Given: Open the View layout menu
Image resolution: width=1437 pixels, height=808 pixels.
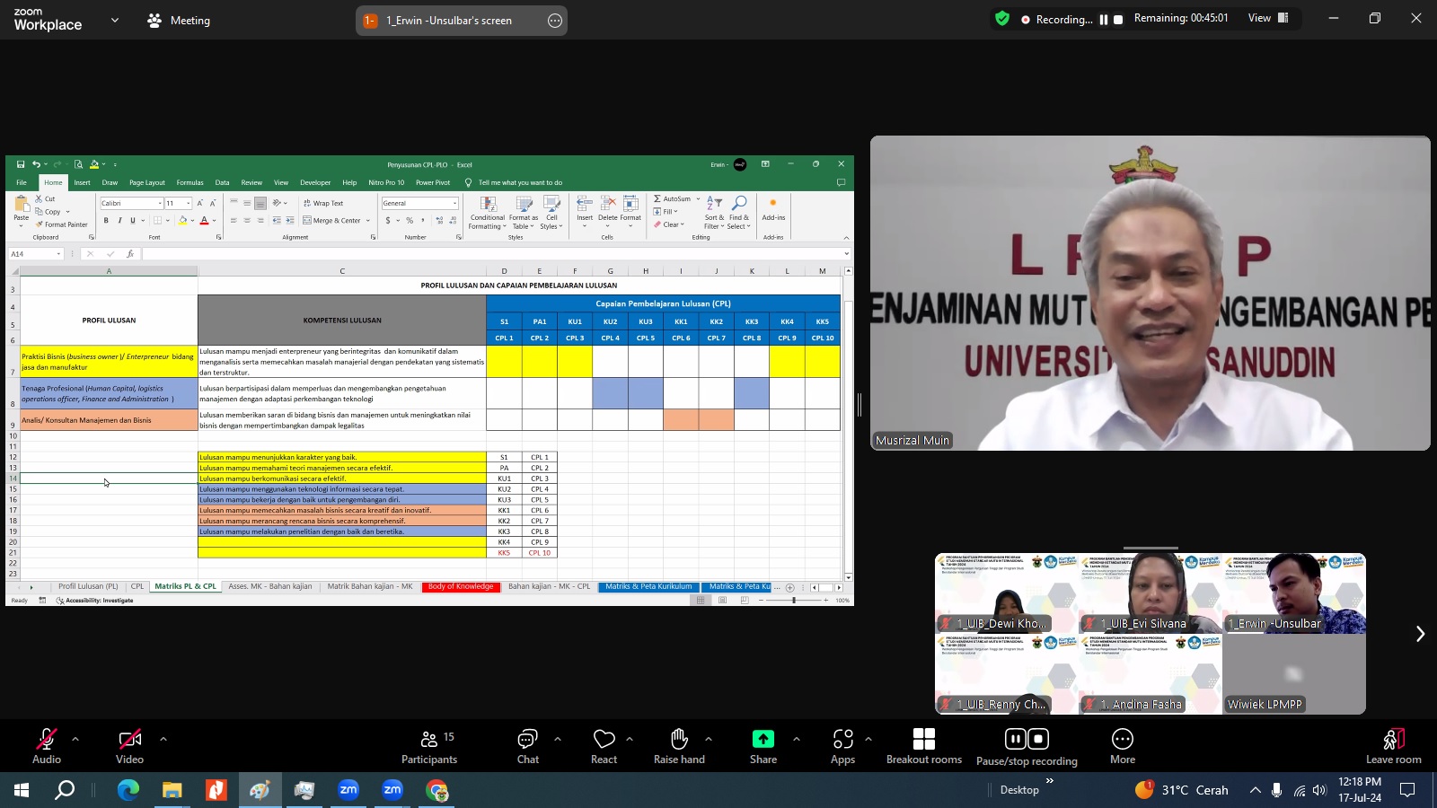Looking at the screenshot, I should click(x=1268, y=18).
